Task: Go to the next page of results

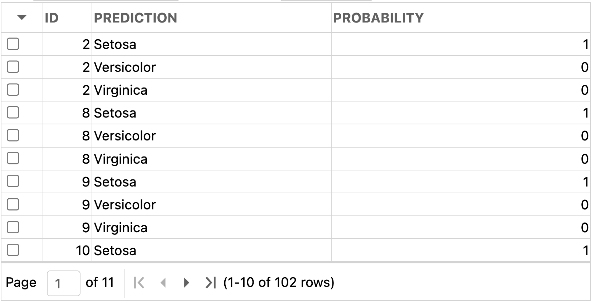Action: click(x=186, y=283)
